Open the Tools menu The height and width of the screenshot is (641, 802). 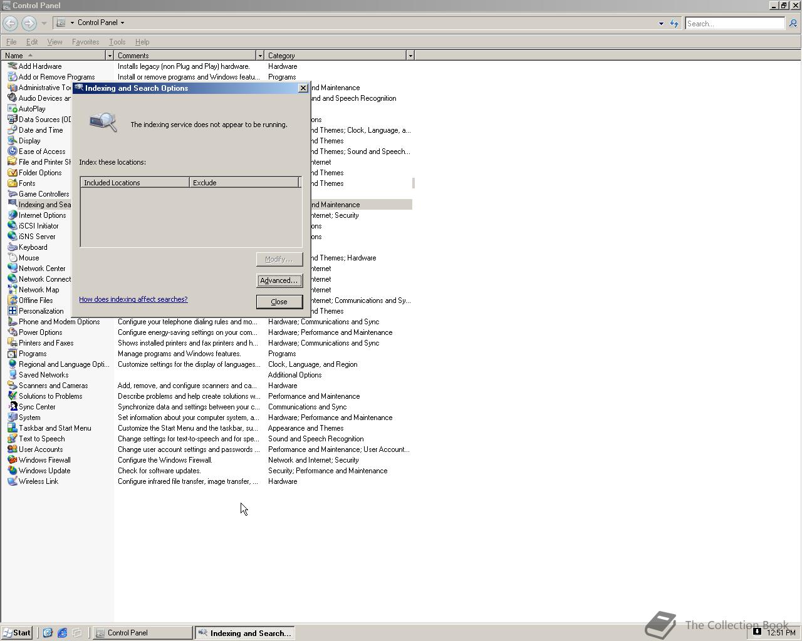[x=117, y=42]
